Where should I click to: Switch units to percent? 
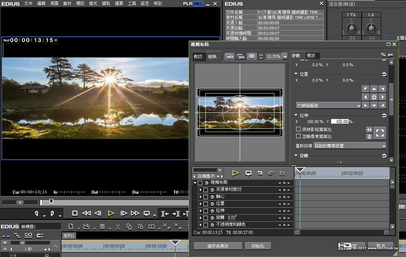point(383,55)
